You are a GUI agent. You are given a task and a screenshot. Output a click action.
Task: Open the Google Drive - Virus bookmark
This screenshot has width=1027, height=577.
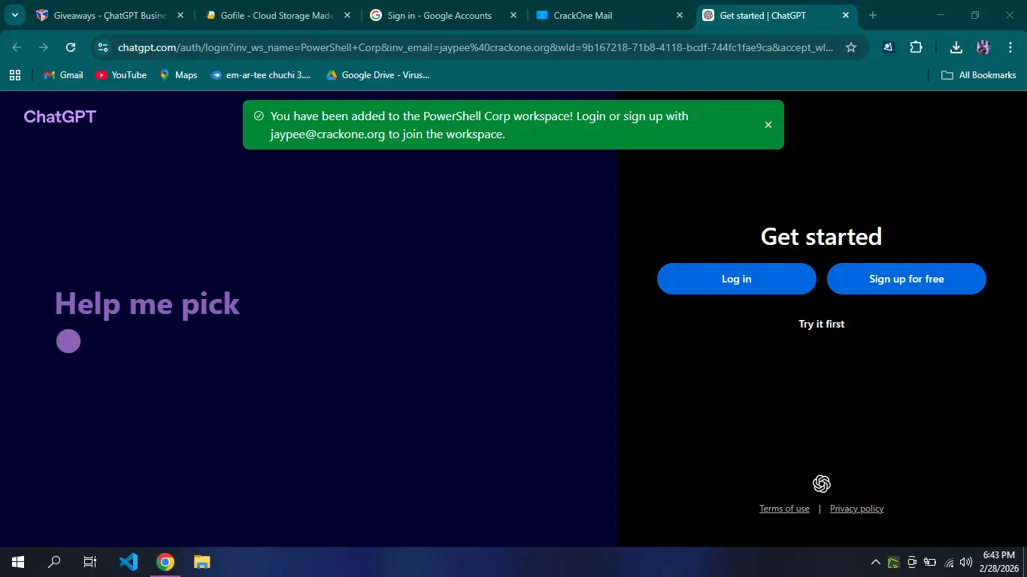coord(377,75)
